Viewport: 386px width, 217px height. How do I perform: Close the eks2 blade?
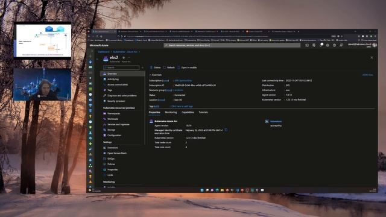click(x=372, y=58)
